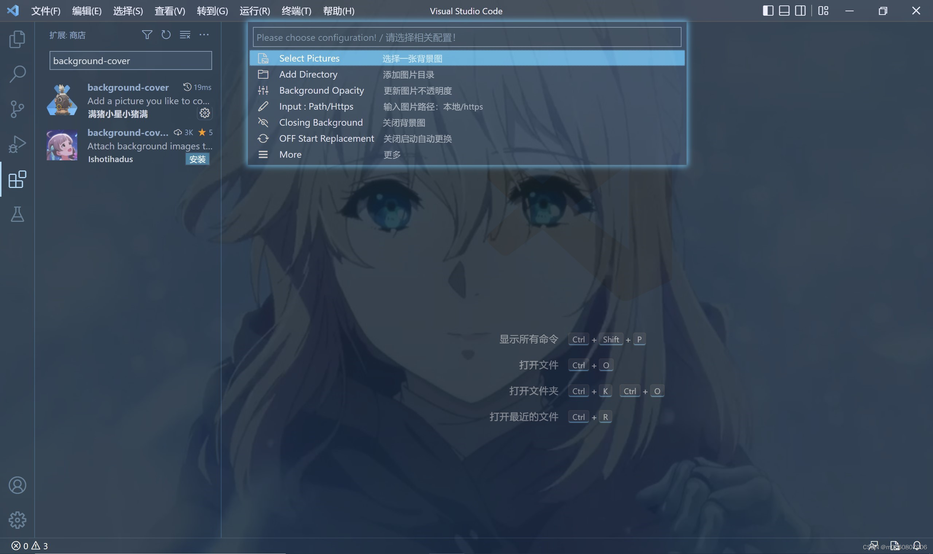Toggle primary side bar layout button
933x554 pixels.
(x=768, y=11)
